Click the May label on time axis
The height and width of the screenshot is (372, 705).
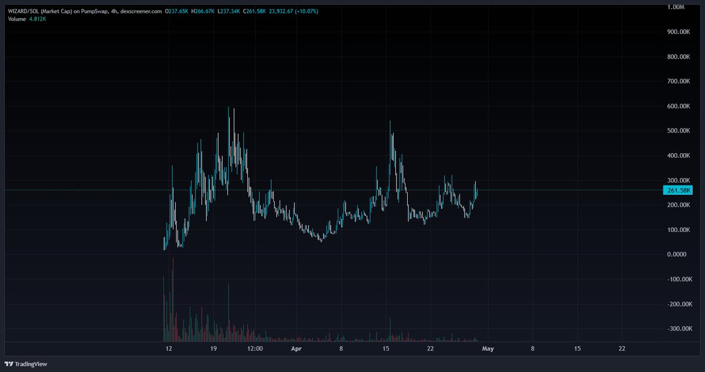488,349
